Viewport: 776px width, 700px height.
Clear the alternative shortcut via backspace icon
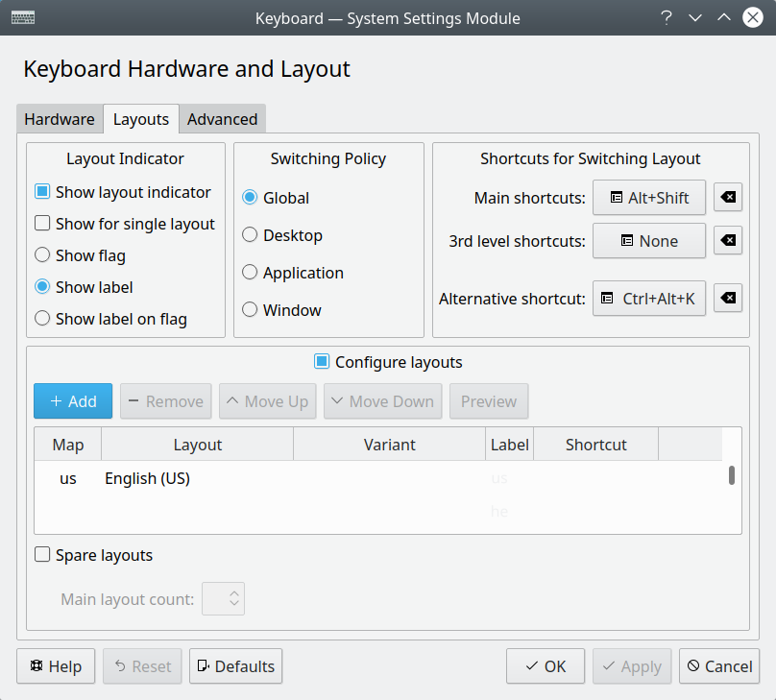727,298
